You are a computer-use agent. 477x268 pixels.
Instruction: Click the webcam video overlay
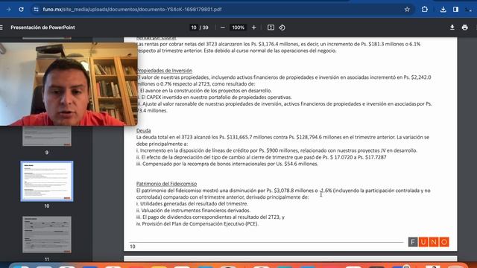69,84
